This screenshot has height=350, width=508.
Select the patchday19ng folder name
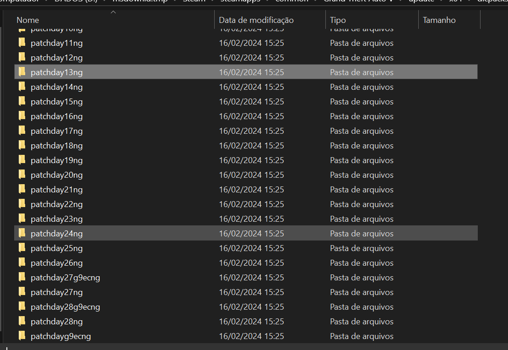tap(57, 160)
